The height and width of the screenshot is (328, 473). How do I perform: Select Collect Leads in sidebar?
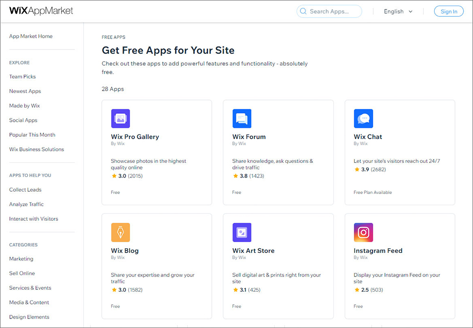tap(26, 190)
